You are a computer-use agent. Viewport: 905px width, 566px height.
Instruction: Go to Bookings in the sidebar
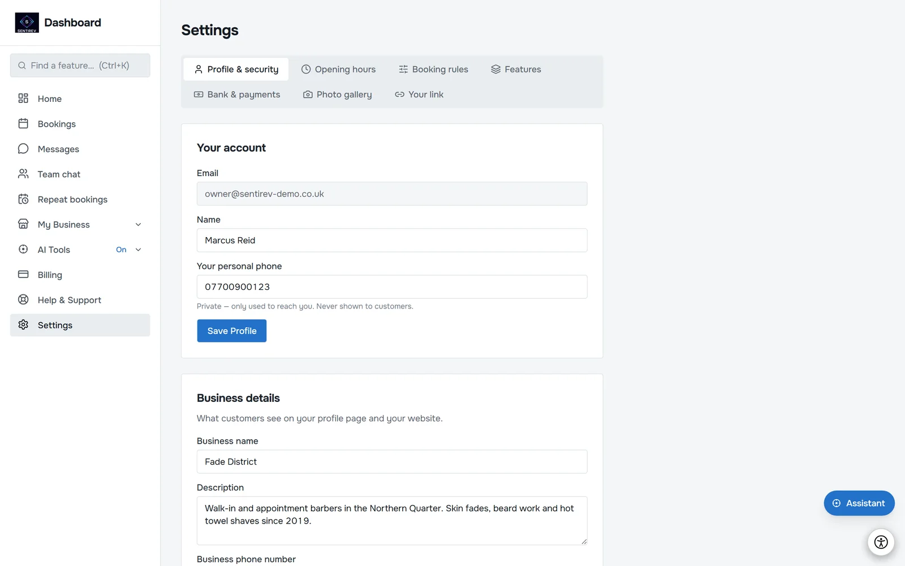(x=80, y=124)
